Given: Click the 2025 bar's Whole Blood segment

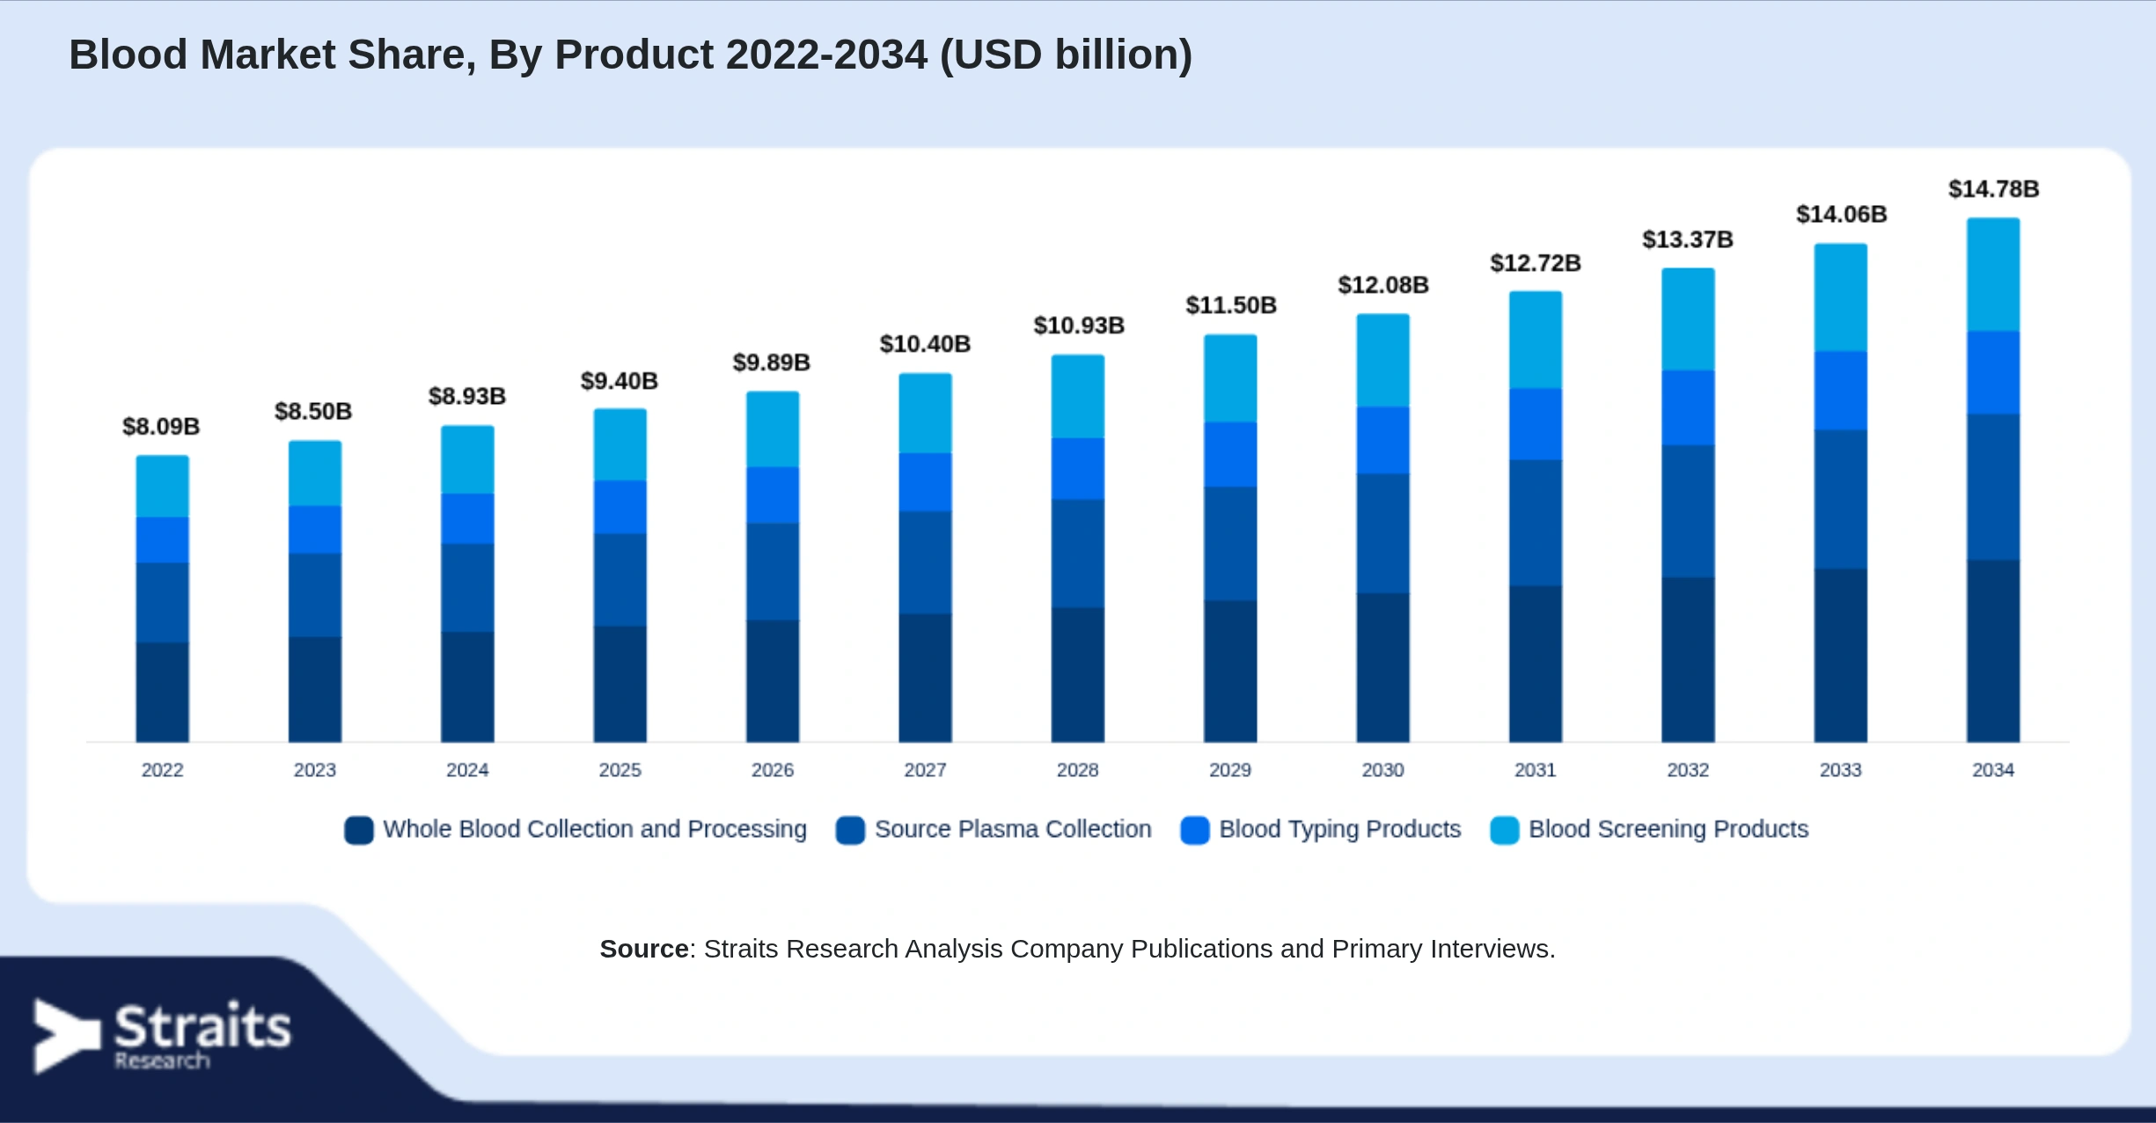Looking at the screenshot, I should pos(620,684).
